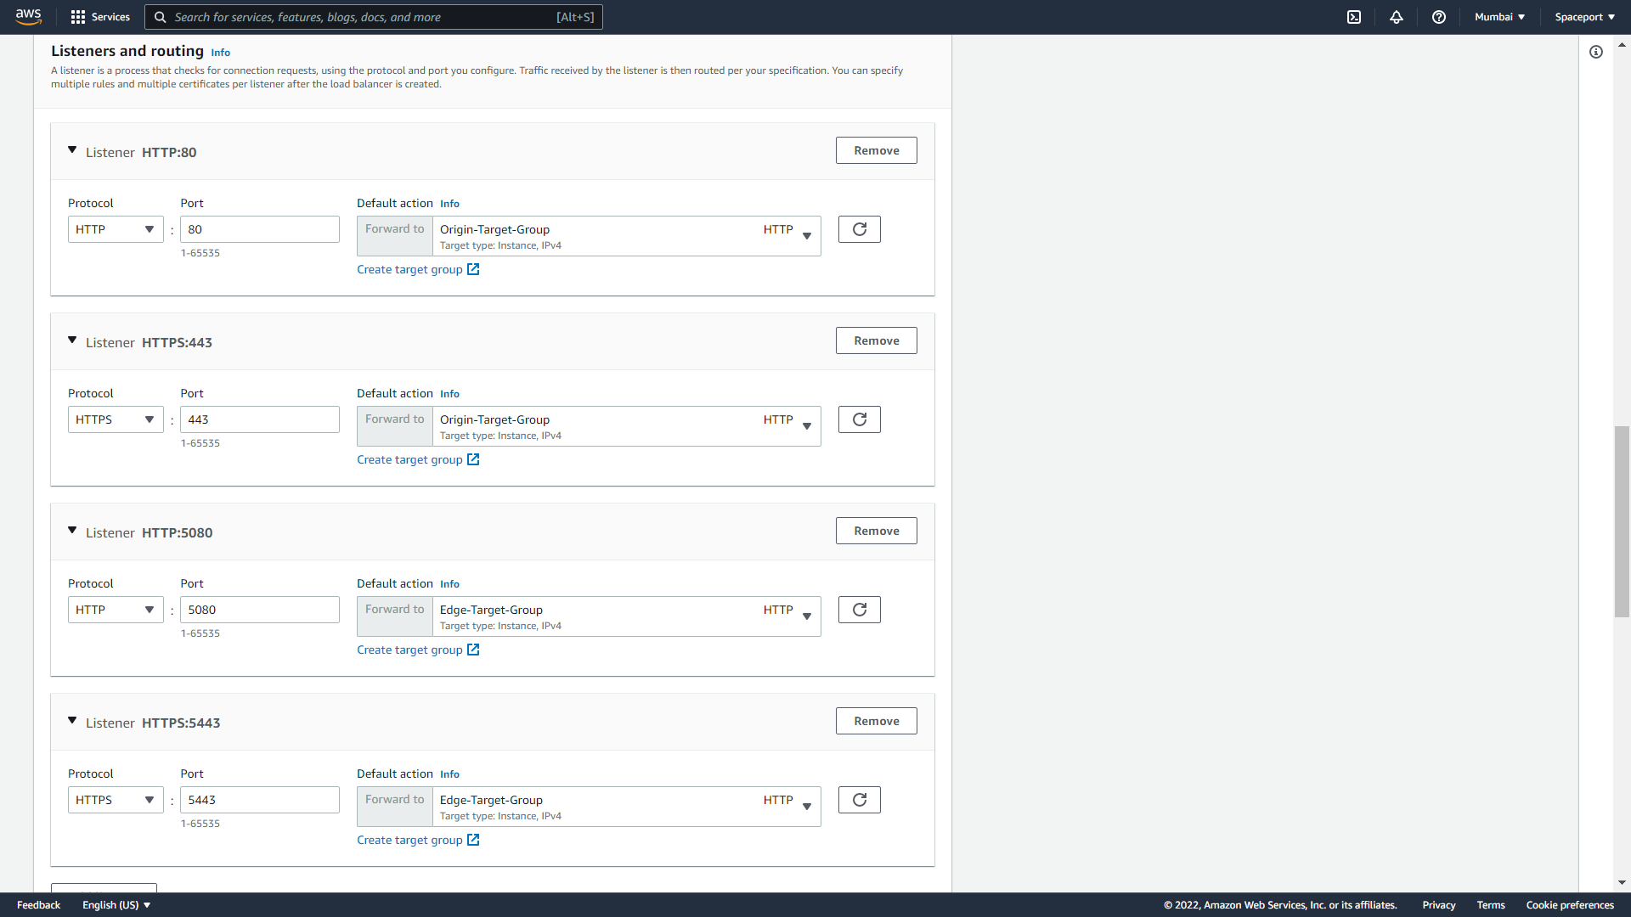Open Create target group link under HTTP:80
The height and width of the screenshot is (917, 1631).
[418, 269]
